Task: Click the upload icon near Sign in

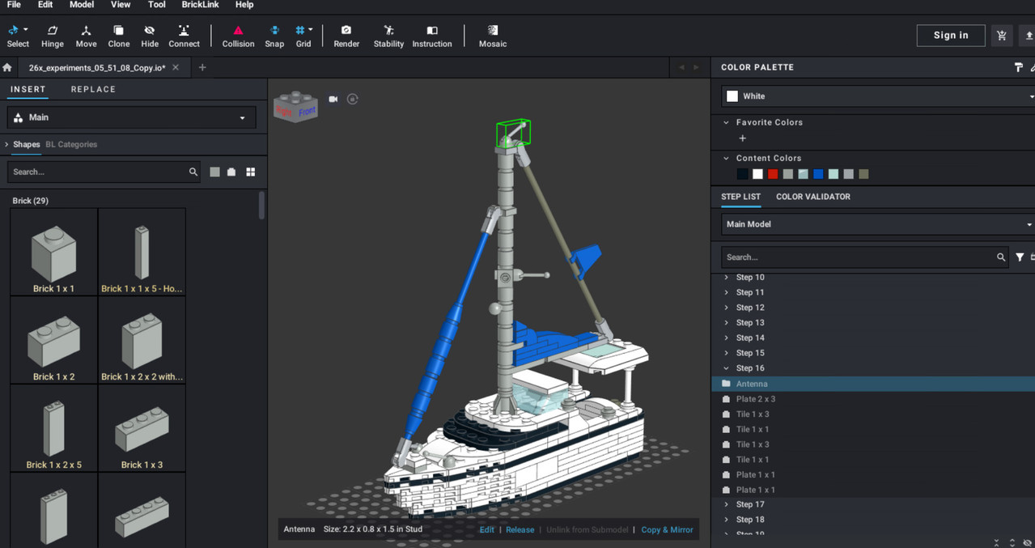Action: click(1029, 36)
